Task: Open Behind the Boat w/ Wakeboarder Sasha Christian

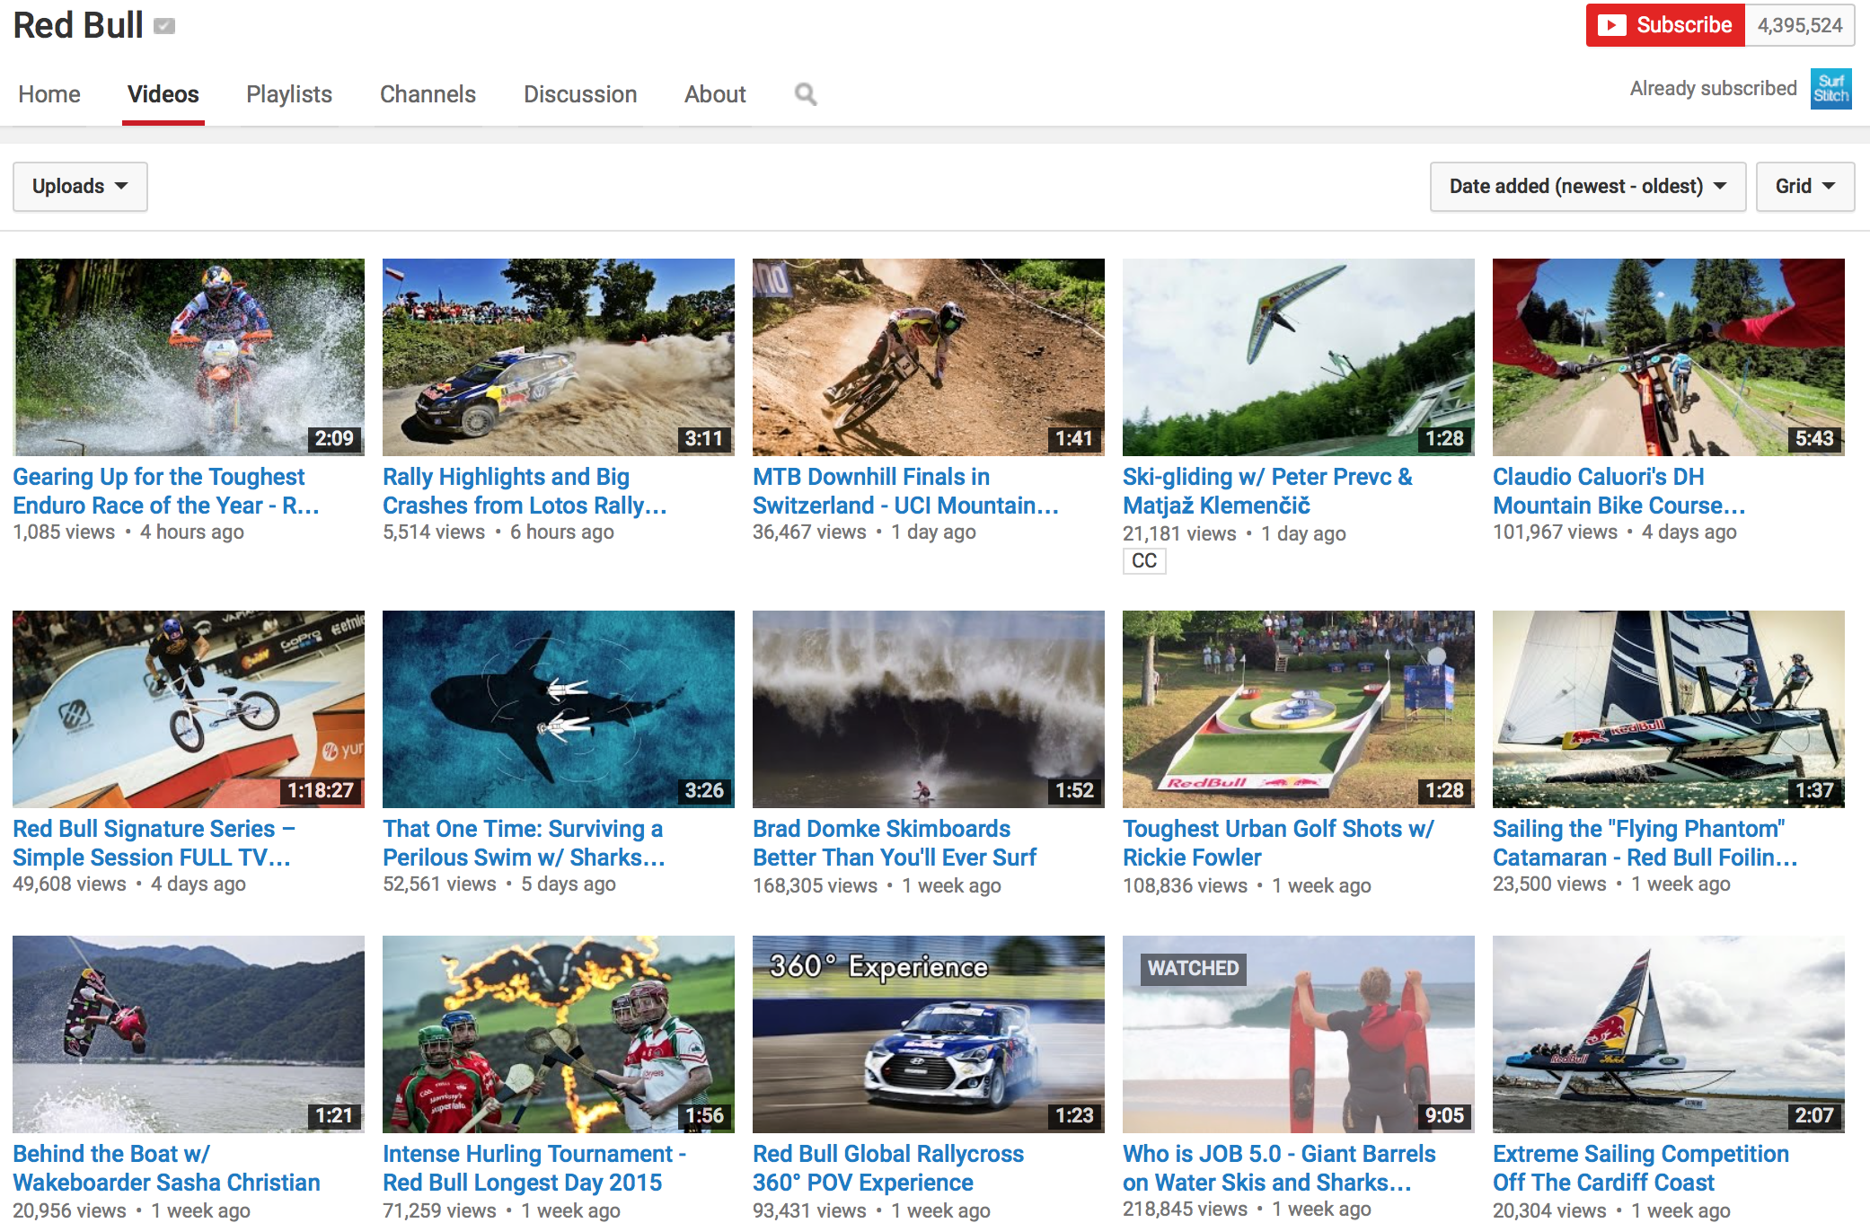Action: coord(166,1168)
